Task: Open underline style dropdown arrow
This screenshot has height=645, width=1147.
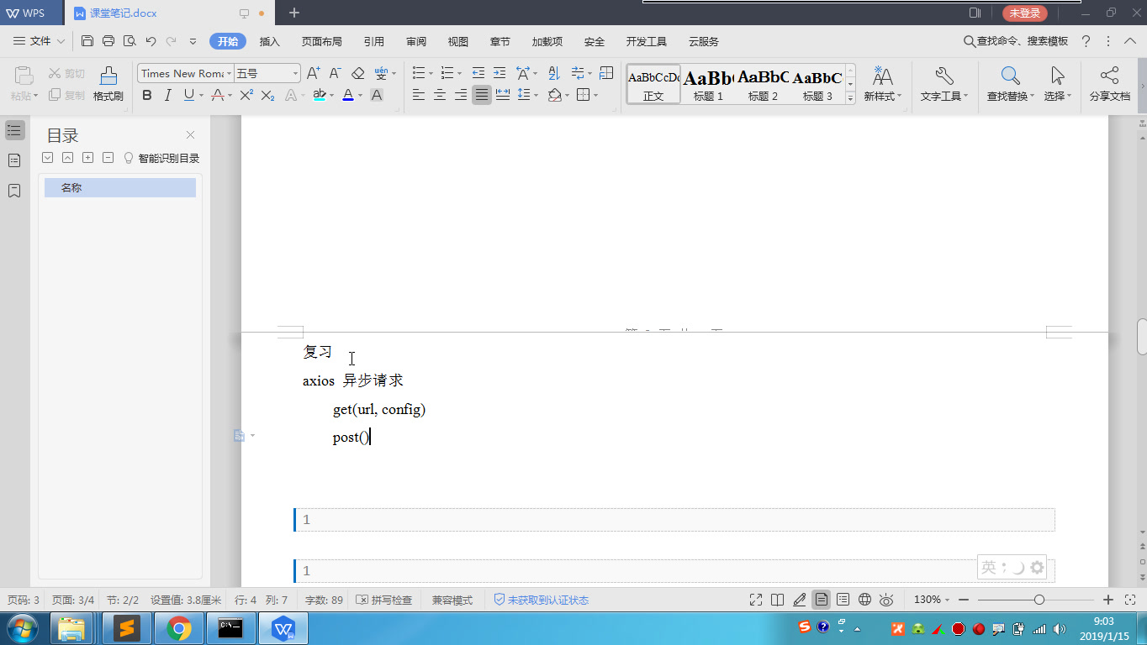Action: click(x=201, y=96)
